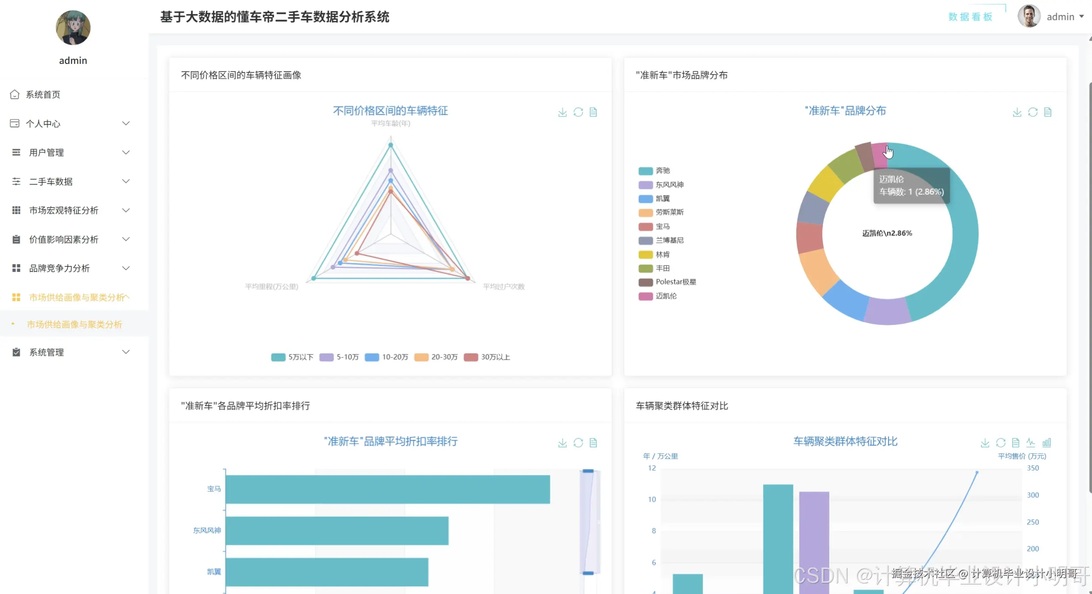Go to 系统首页

(43, 95)
